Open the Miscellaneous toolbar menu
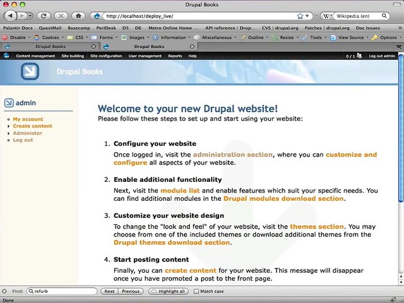 [x=215, y=37]
